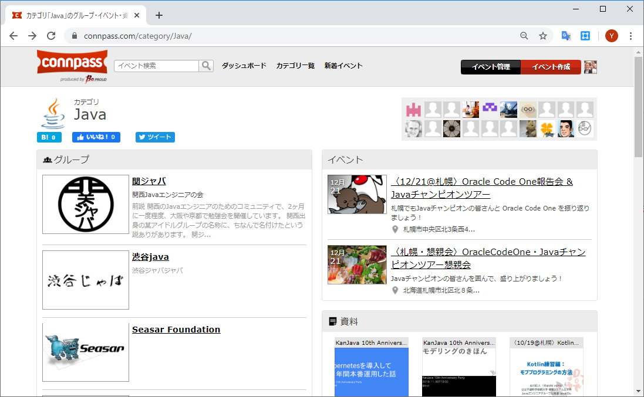Focus the イベント検索 search field

[157, 66]
